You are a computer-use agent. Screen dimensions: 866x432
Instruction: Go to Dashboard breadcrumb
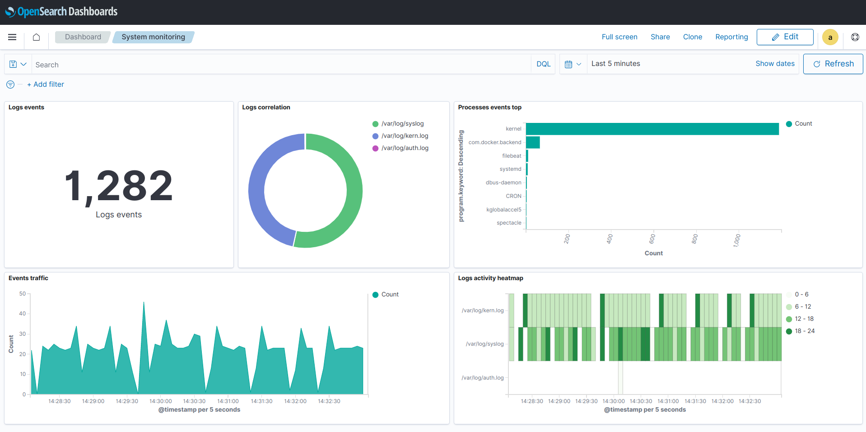tap(83, 37)
